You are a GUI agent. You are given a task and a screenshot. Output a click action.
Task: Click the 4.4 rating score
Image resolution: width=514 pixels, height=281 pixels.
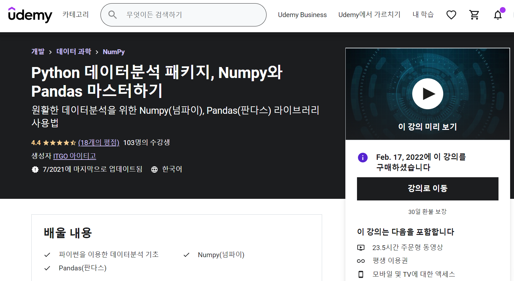tap(36, 143)
